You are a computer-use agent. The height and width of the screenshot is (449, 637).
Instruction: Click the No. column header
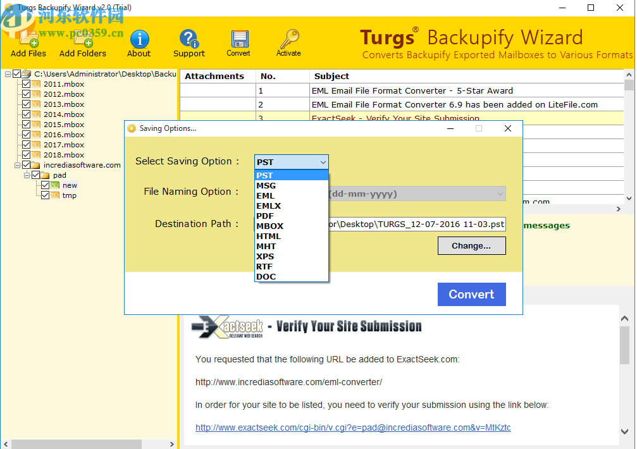click(283, 77)
